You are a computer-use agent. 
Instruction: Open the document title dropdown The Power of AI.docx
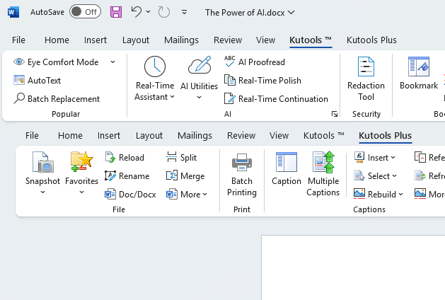250,13
